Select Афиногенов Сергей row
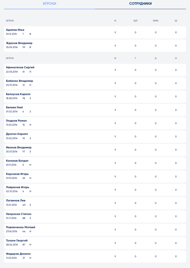Image resolution: width=190 pixels, height=268 pixels. [95, 70]
